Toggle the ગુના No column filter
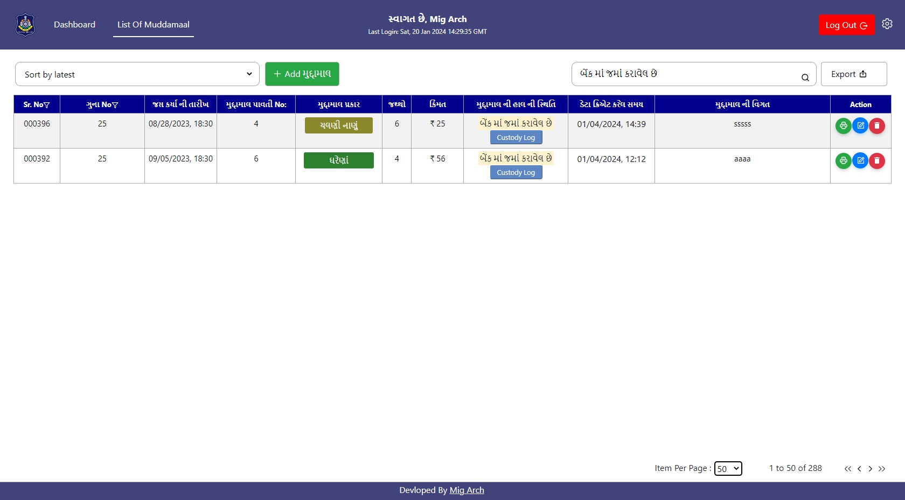Image resolution: width=905 pixels, height=500 pixels. 115,105
